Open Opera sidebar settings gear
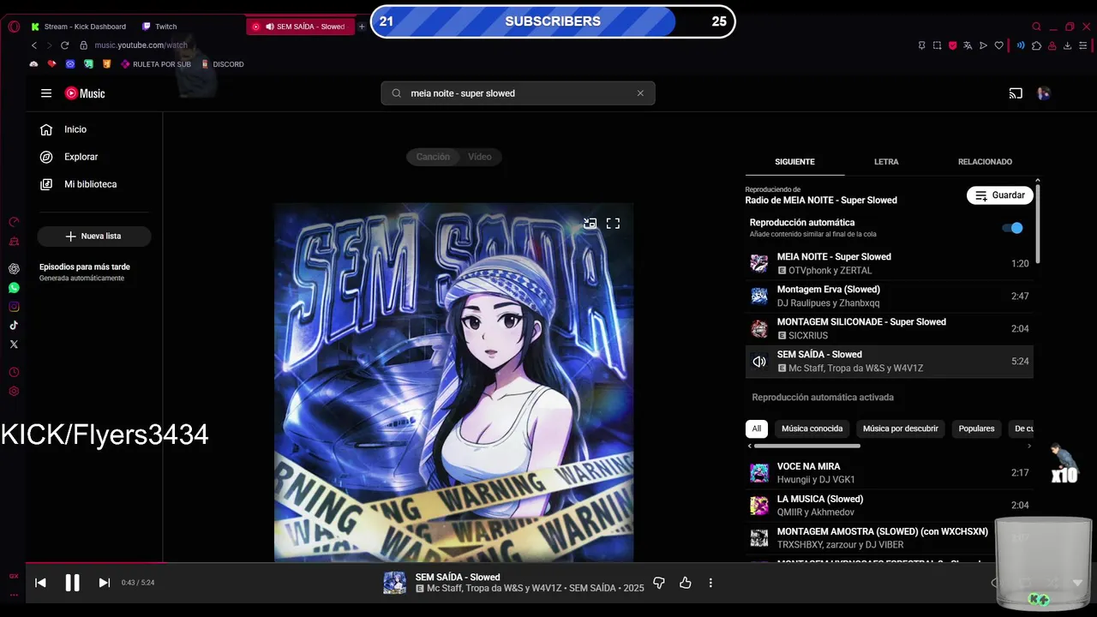 (14, 391)
